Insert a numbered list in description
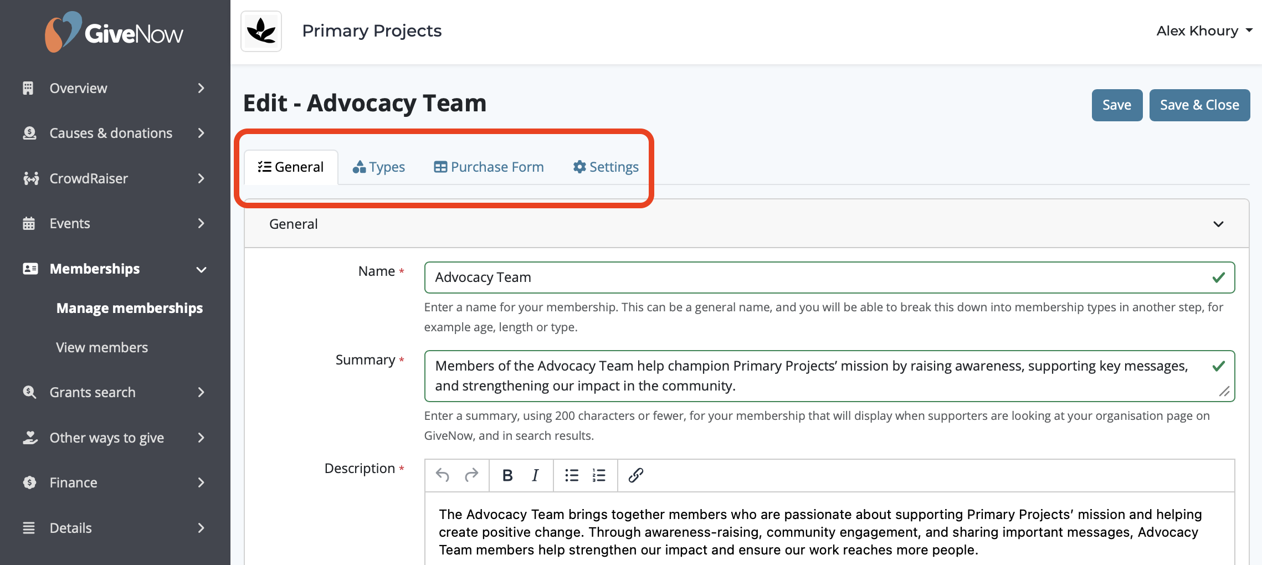This screenshot has height=565, width=1262. tap(599, 475)
